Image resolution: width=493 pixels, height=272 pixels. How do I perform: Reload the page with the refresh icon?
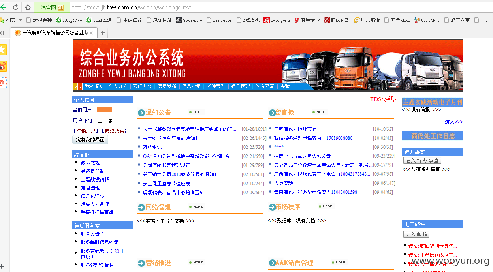[15, 7]
